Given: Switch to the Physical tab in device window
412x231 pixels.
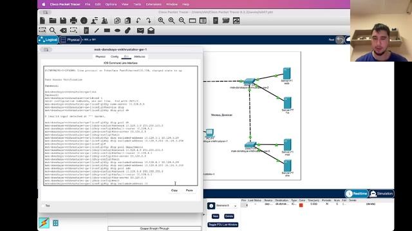Looking at the screenshot, I should pyautogui.click(x=100, y=56).
